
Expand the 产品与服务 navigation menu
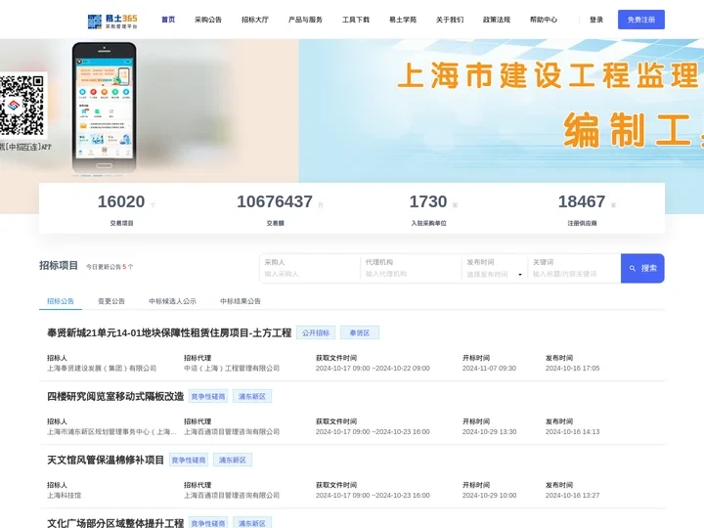coord(305,20)
